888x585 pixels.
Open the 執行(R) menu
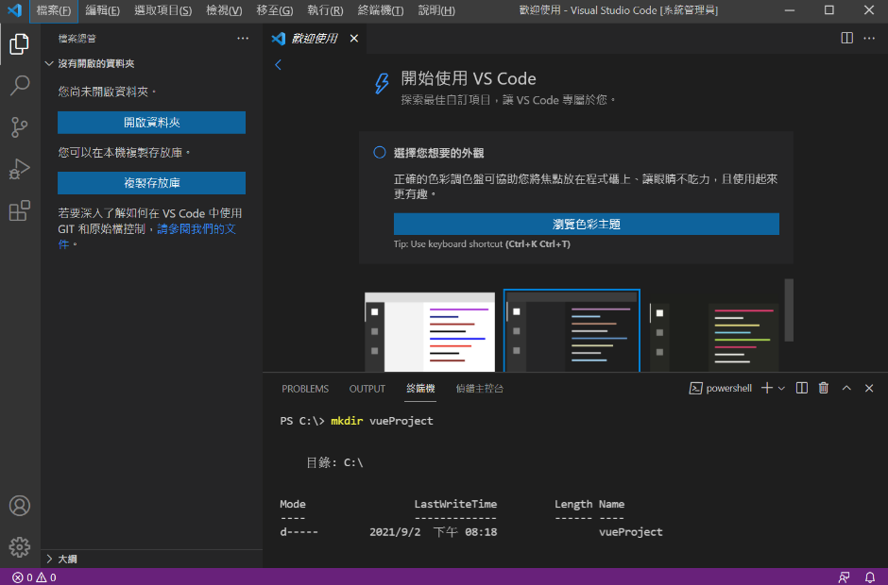coord(325,10)
